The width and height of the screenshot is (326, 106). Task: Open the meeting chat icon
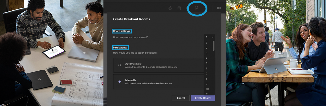point(179,8)
